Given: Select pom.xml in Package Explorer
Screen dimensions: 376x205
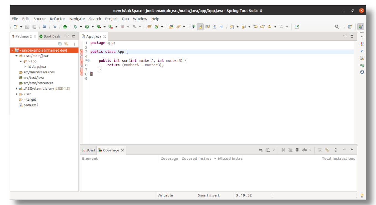Looking at the screenshot, I should (x=28, y=105).
